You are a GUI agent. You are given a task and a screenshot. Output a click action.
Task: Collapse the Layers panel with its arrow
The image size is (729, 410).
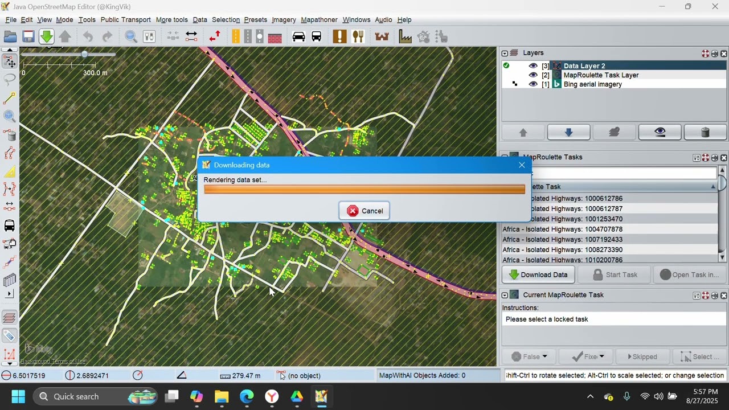coord(505,53)
